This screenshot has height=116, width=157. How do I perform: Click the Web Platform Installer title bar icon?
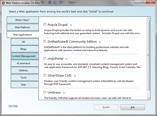(3, 3)
